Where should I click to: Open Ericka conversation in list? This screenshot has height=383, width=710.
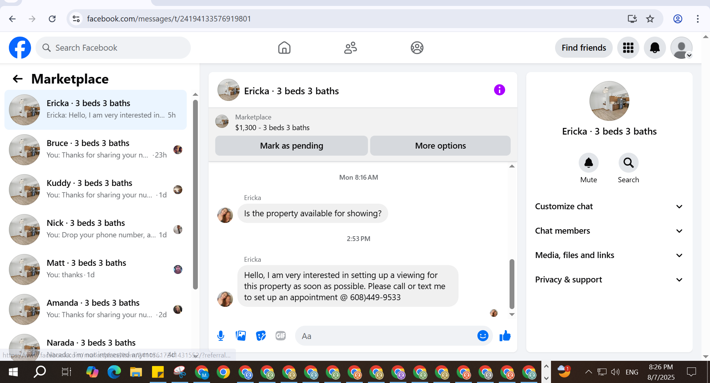(x=95, y=110)
